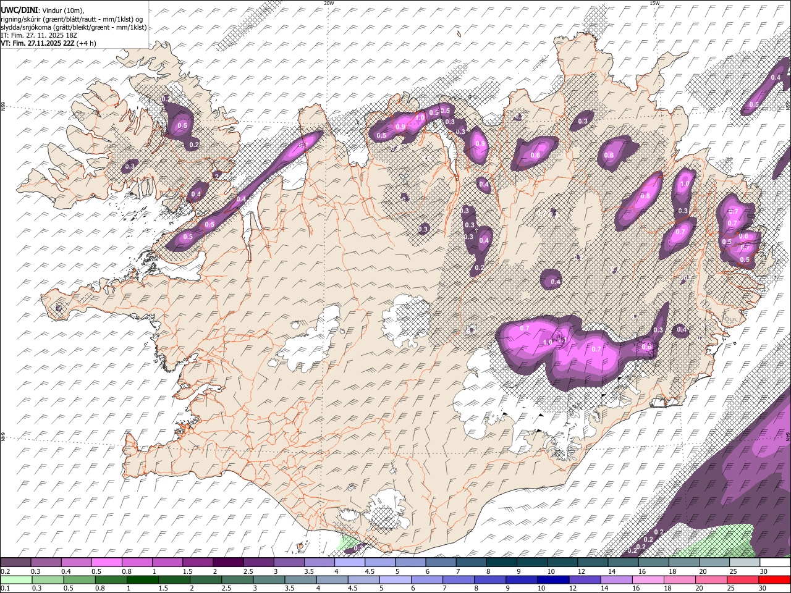Click the 2.5 swatch in the upper legend row

tap(258, 563)
